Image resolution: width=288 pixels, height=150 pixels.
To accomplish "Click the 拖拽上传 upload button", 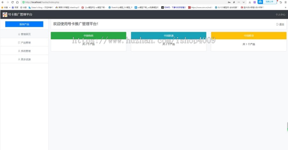I will (269, 2).
